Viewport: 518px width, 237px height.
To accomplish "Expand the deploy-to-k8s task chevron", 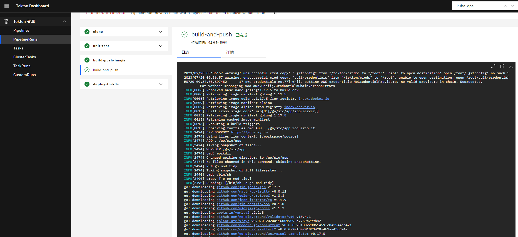I will click(161, 84).
